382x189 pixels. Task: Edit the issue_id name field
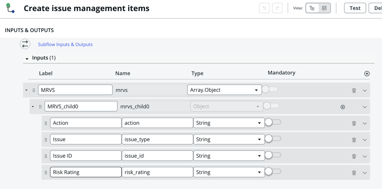click(x=158, y=156)
